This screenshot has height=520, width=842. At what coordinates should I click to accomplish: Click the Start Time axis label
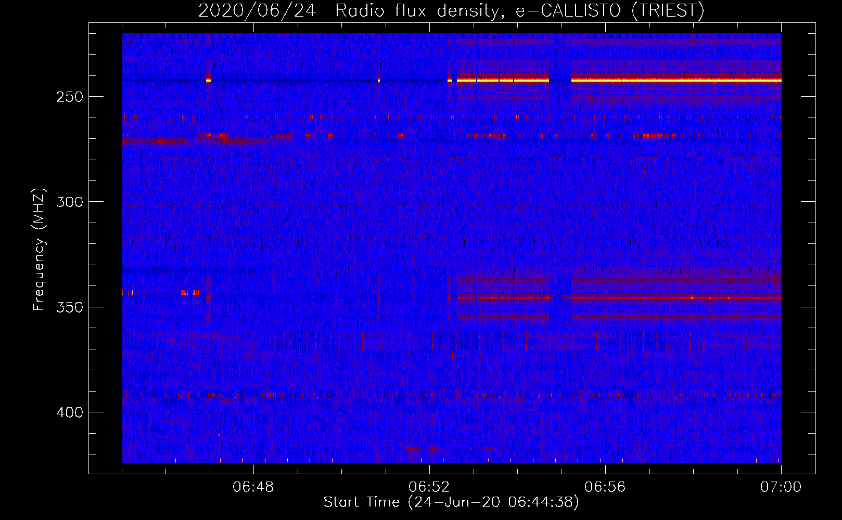(x=451, y=502)
